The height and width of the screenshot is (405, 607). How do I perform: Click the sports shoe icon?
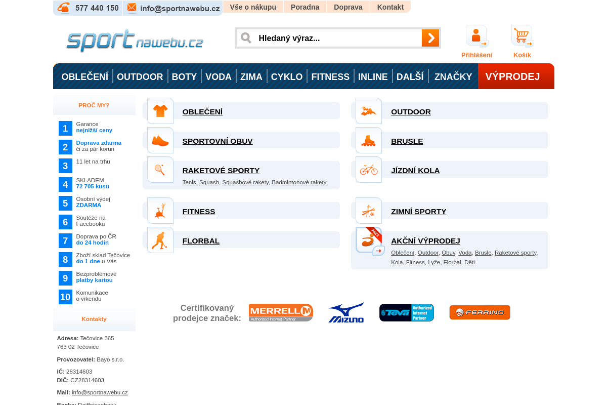pyautogui.click(x=160, y=140)
